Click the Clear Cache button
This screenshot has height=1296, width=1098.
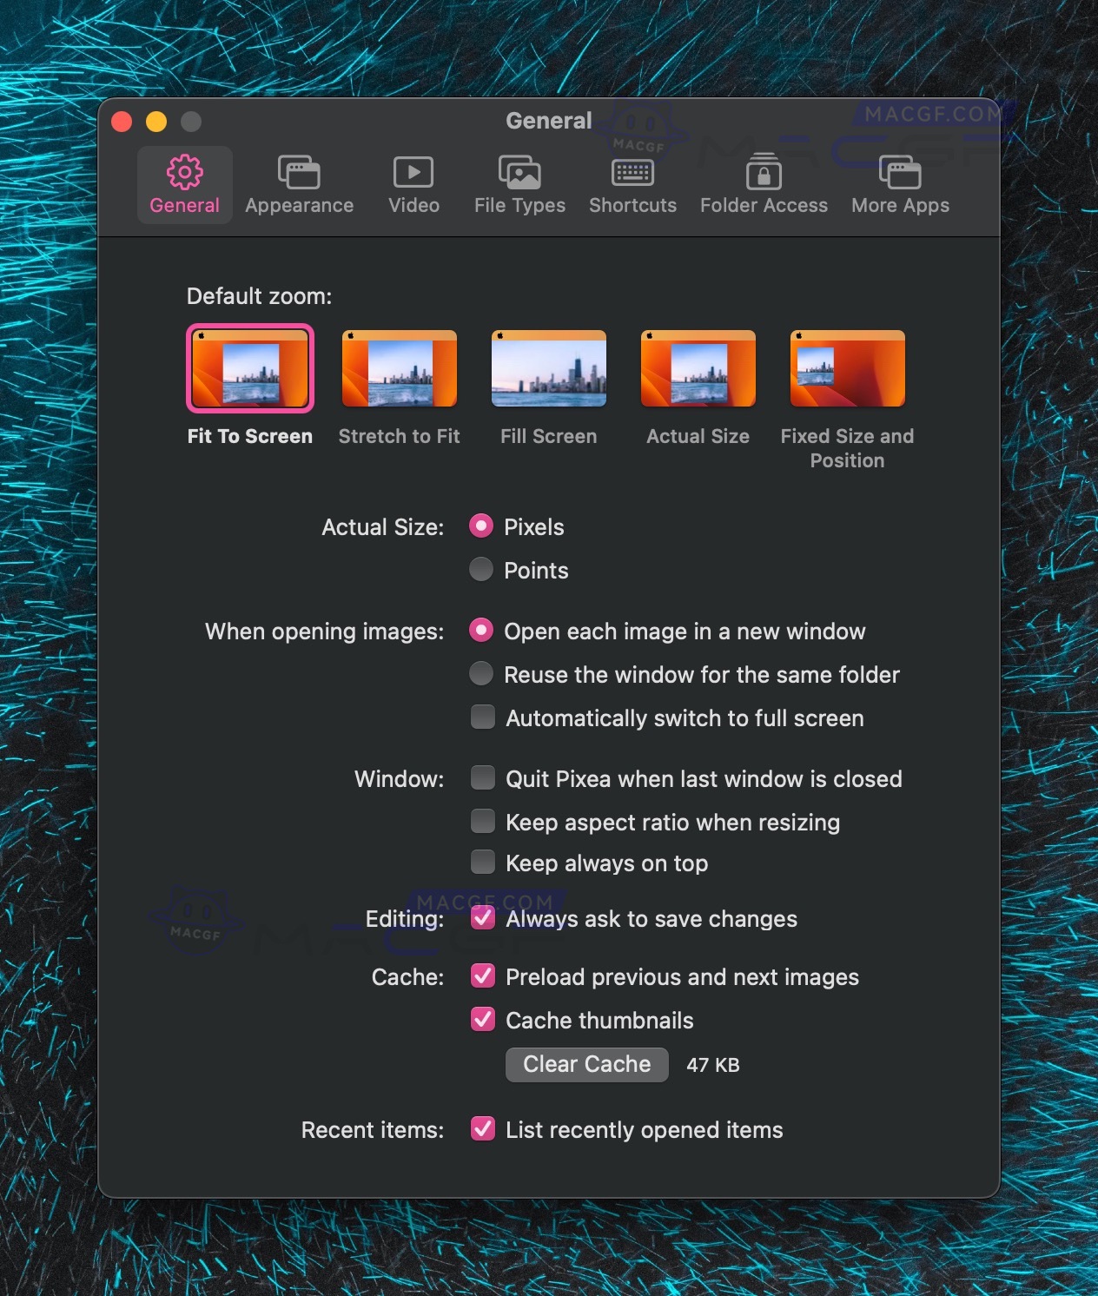click(586, 1064)
